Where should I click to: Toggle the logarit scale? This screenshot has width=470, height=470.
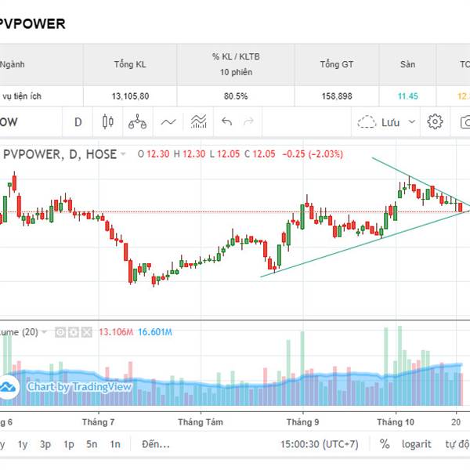[417, 444]
